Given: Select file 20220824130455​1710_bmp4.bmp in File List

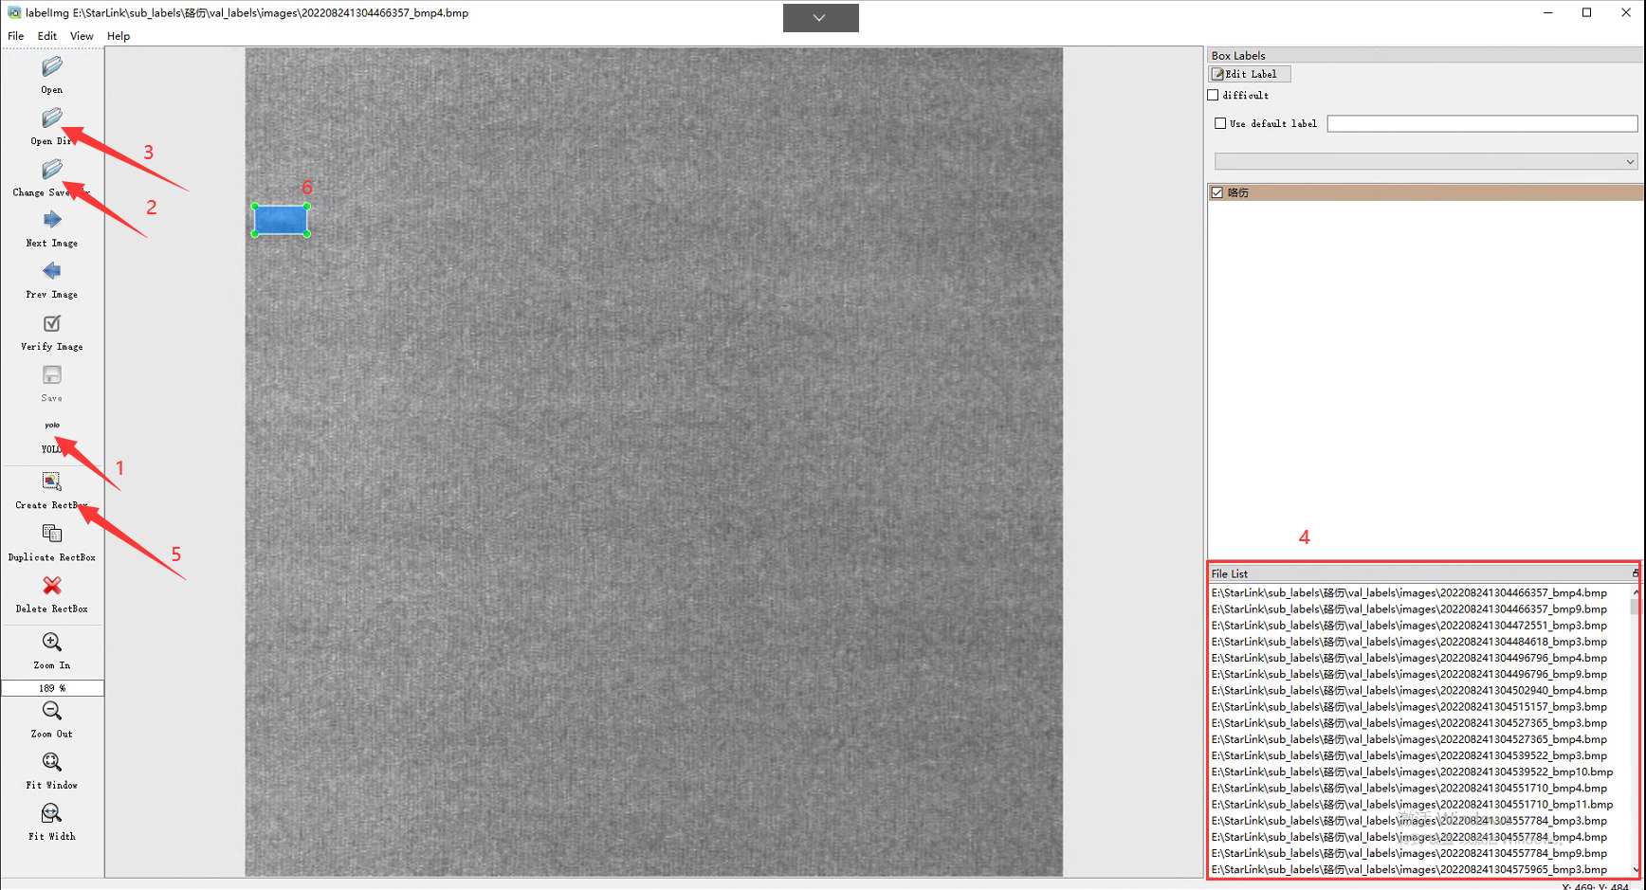Looking at the screenshot, I should (1409, 789).
